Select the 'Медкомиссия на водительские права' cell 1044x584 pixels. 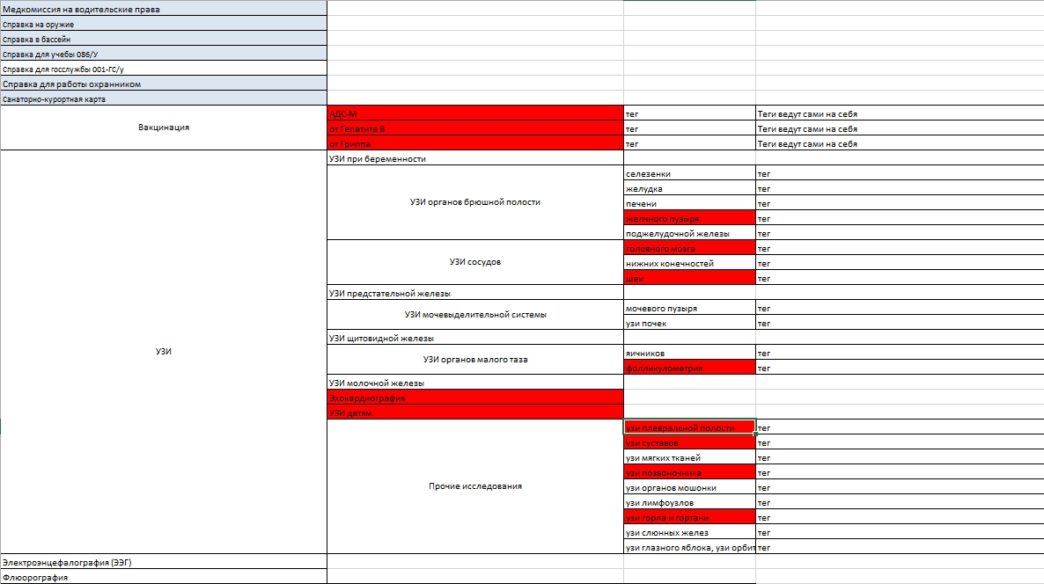(163, 9)
